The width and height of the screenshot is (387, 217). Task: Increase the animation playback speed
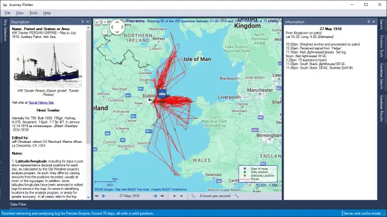click(x=236, y=196)
